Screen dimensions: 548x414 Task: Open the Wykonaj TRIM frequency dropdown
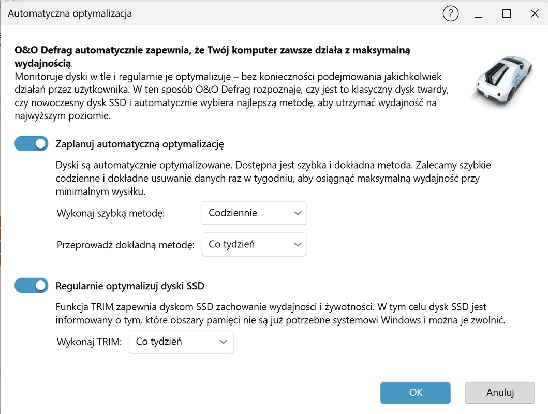[x=181, y=342]
